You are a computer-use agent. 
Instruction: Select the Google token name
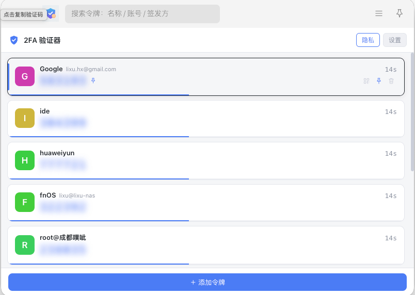51,69
